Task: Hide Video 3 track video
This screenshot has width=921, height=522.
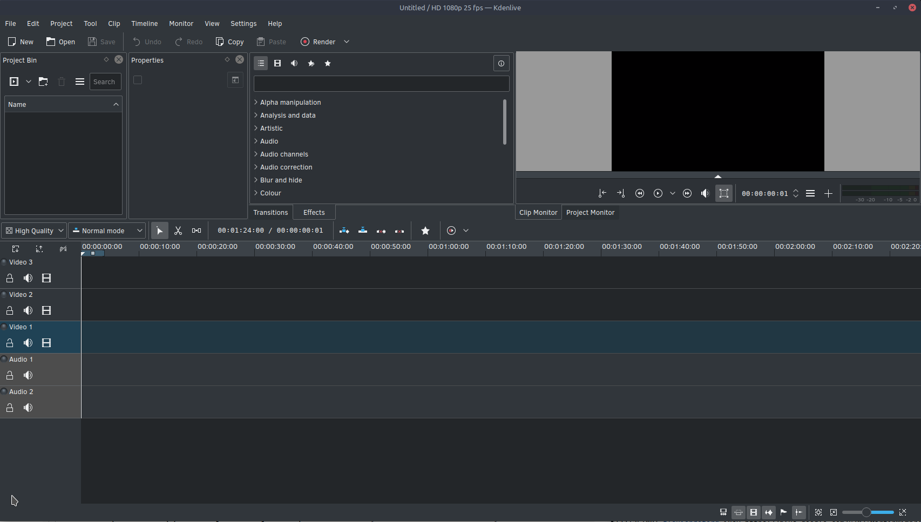Action: point(46,278)
